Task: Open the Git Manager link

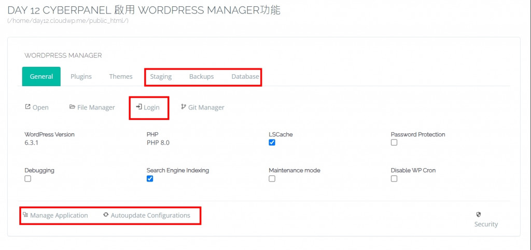Action: coord(206,107)
